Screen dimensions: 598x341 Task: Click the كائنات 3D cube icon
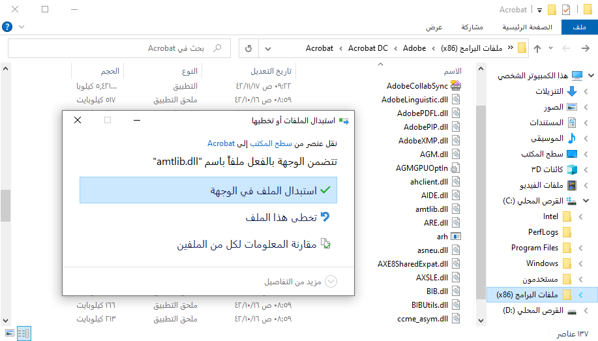(x=572, y=170)
